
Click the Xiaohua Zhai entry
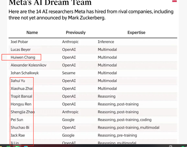click(x=21, y=88)
